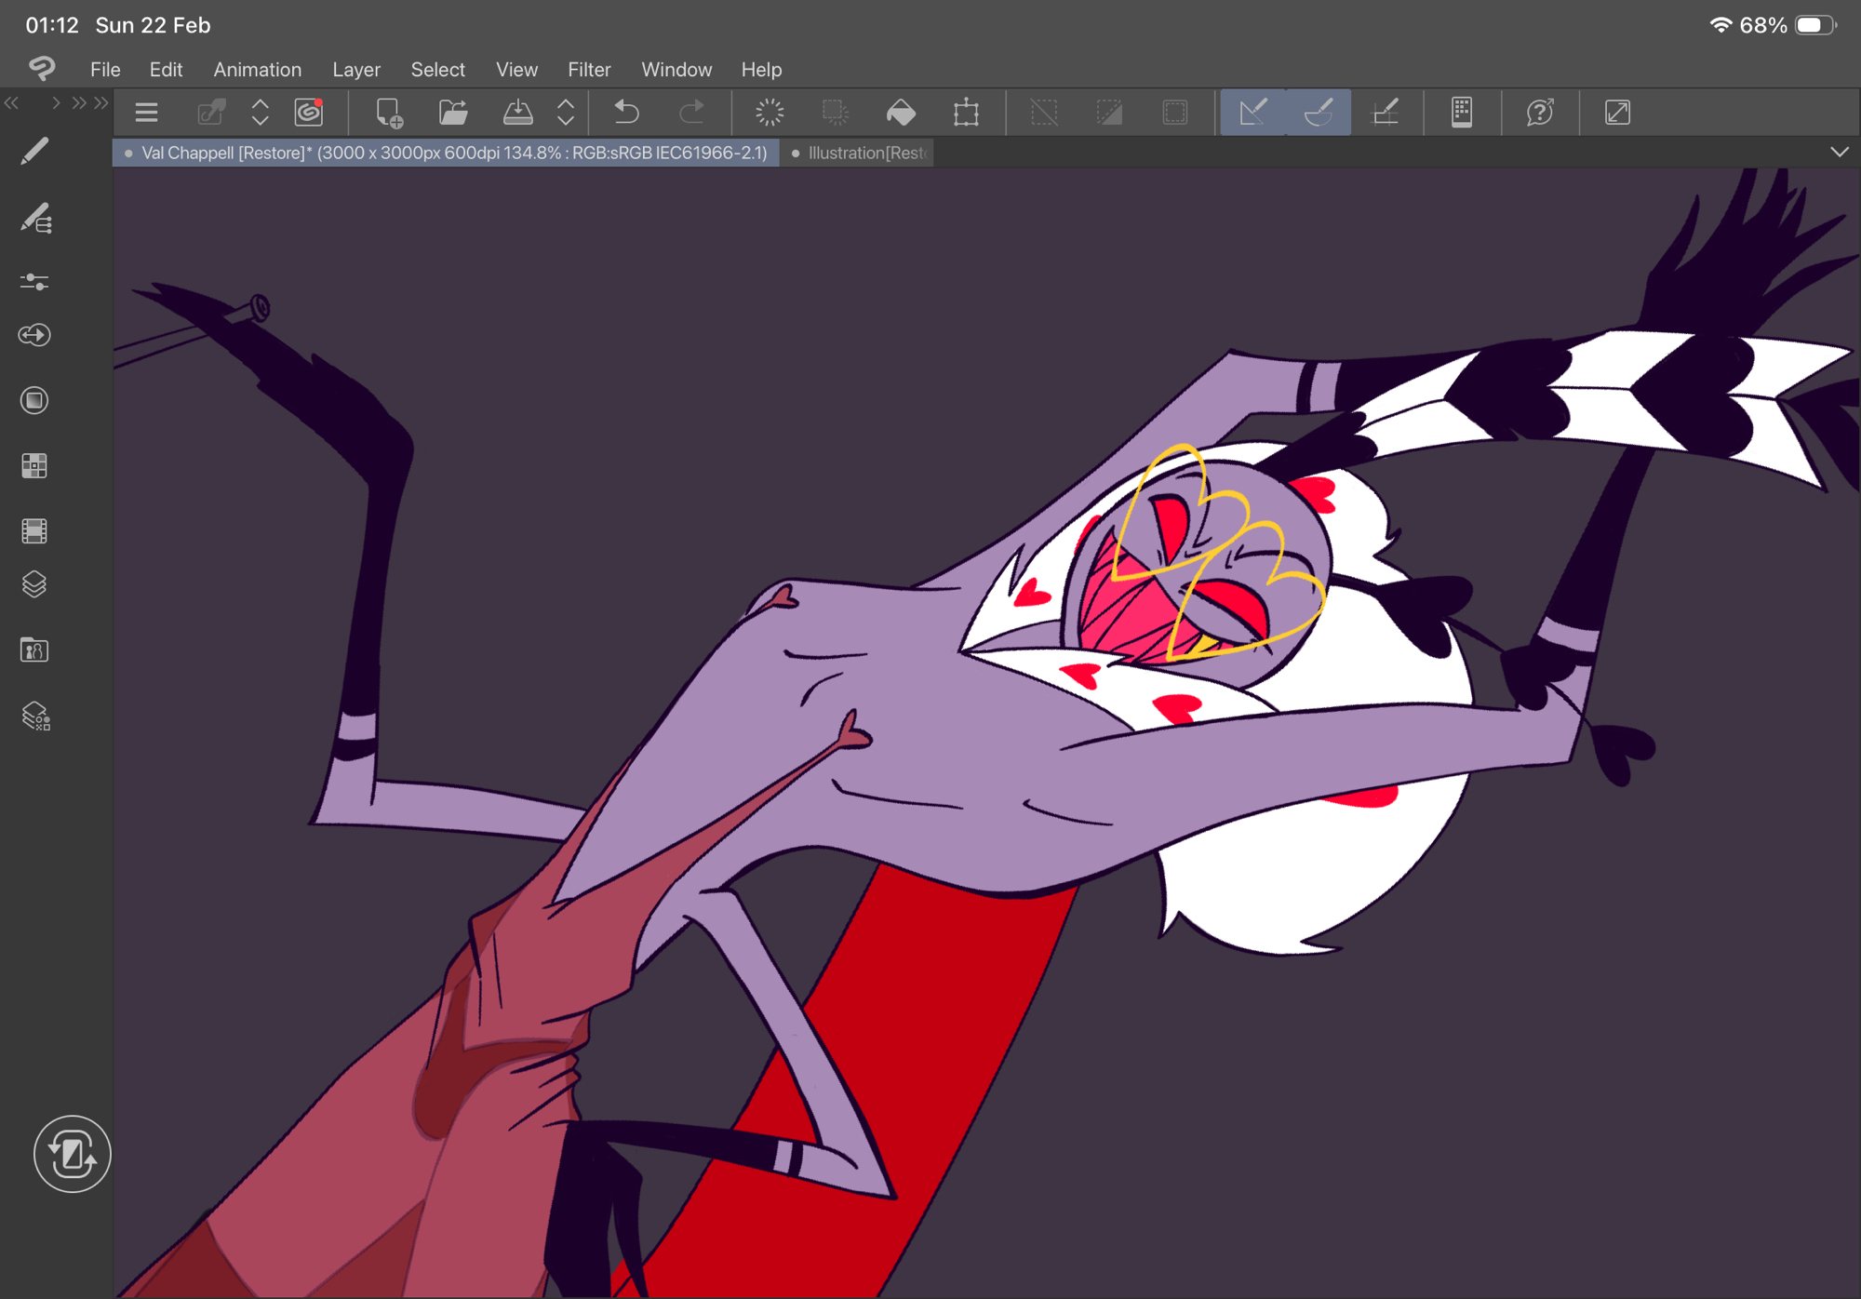Open the stepper arrows beside the Clip Studio icon
1861x1299 pixels.
pos(261,113)
